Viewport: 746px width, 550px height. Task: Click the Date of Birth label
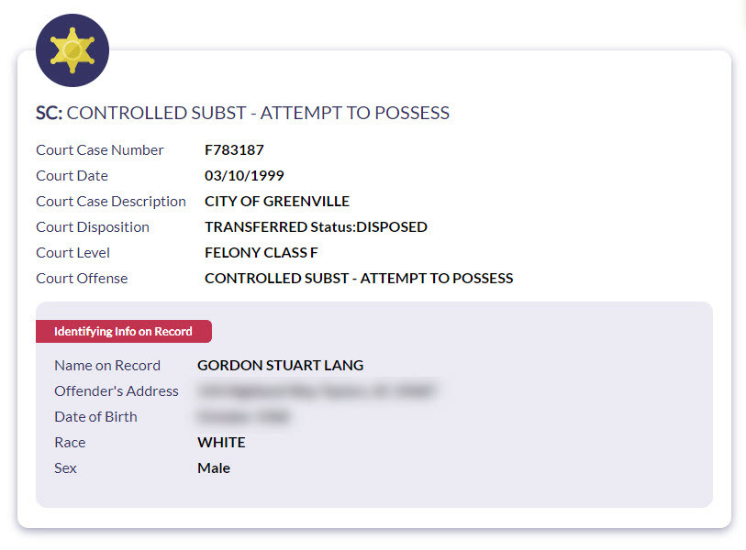coord(95,417)
